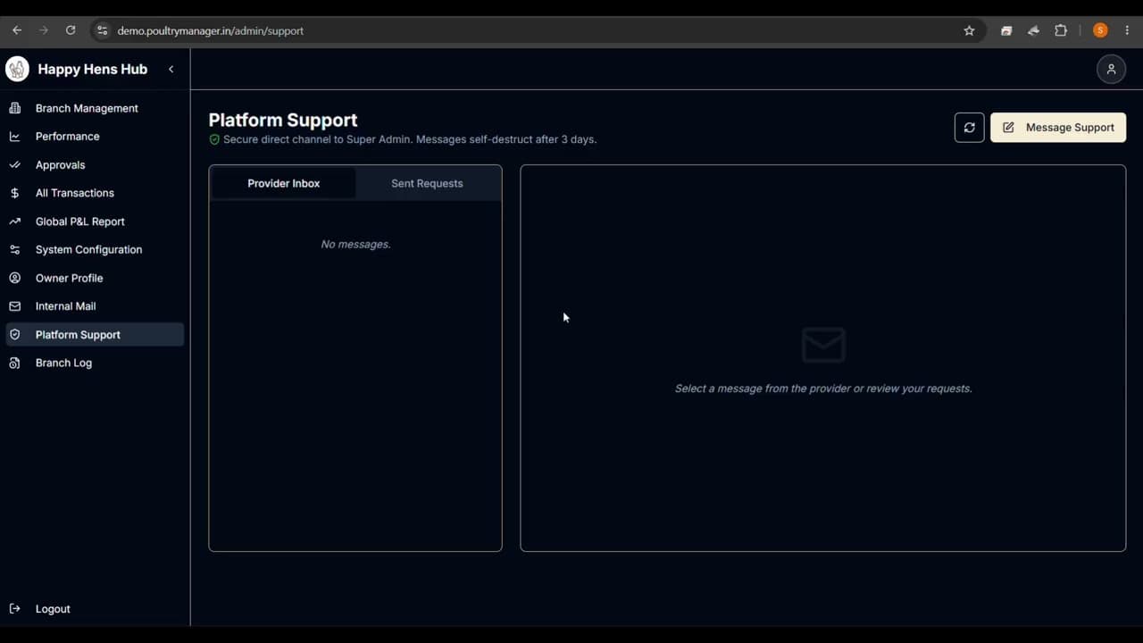Click the Happy Hens Hub logo
The height and width of the screenshot is (643, 1143).
click(17, 69)
